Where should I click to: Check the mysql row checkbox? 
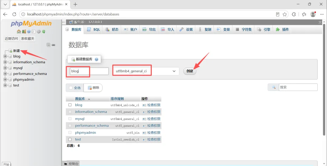tap(70, 119)
